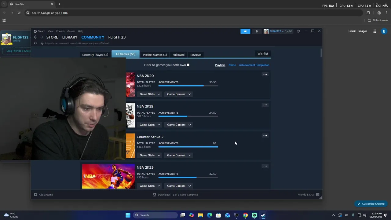Viewport: 391px width, 220px height.
Task: Click the Steam announcements megaphone icon
Action: click(x=245, y=31)
